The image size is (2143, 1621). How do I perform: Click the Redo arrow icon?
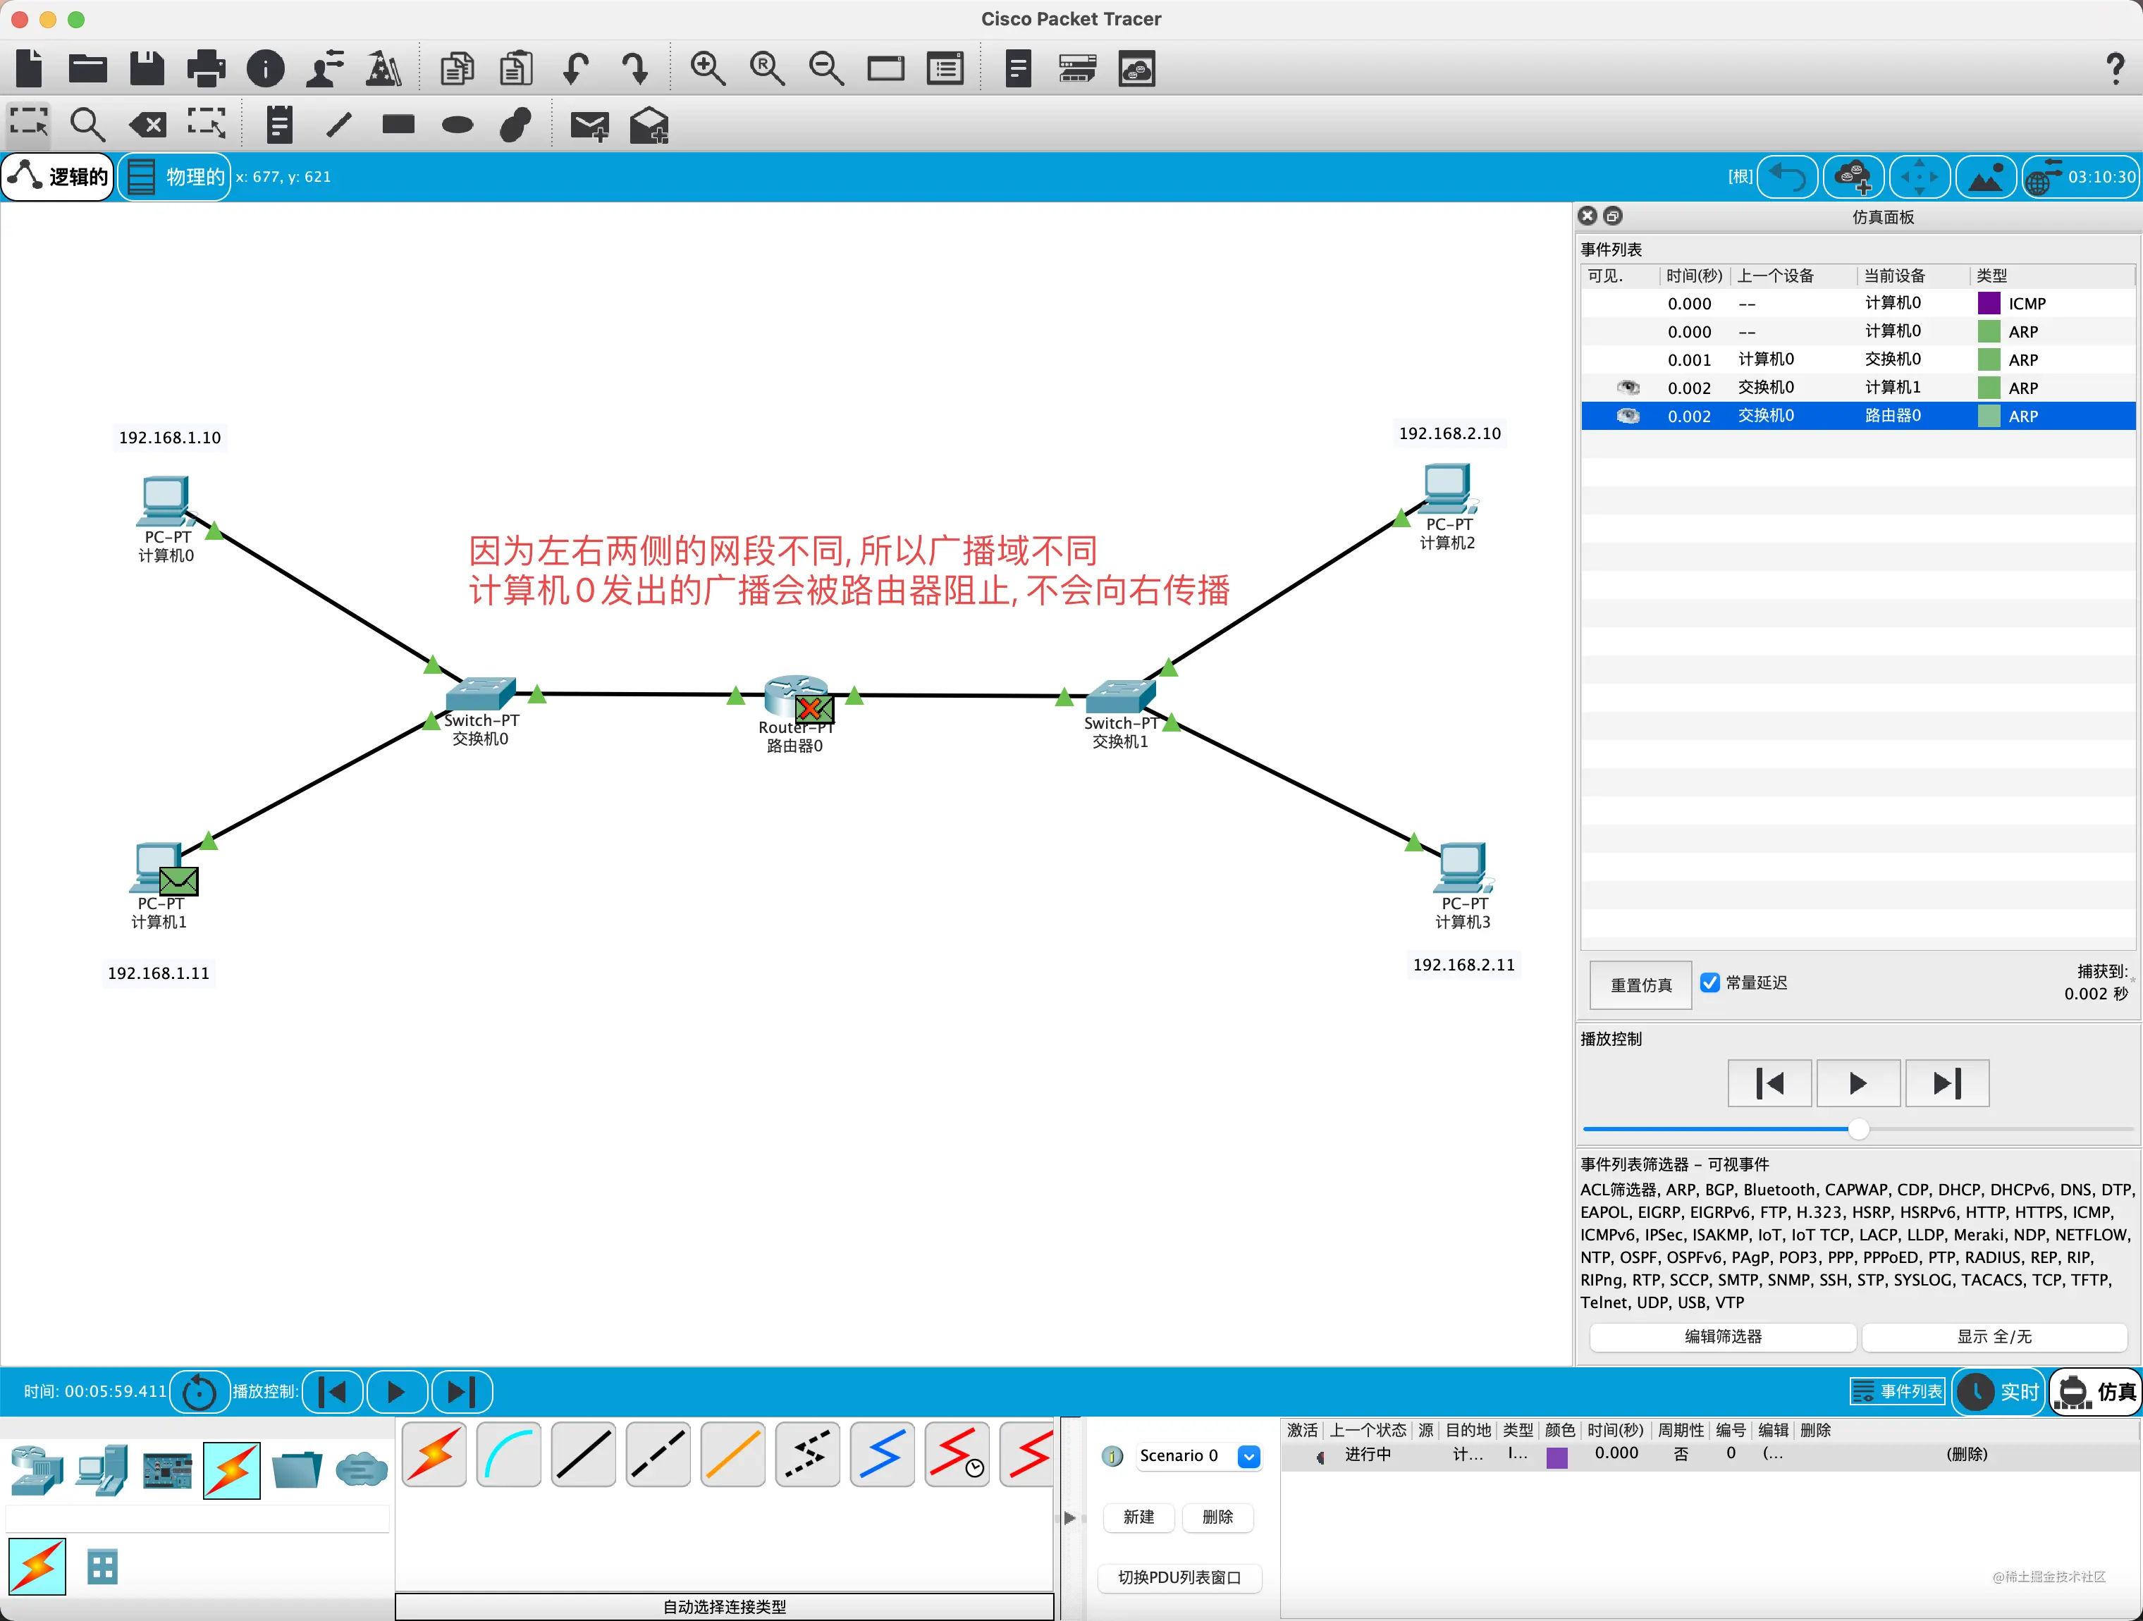(634, 69)
